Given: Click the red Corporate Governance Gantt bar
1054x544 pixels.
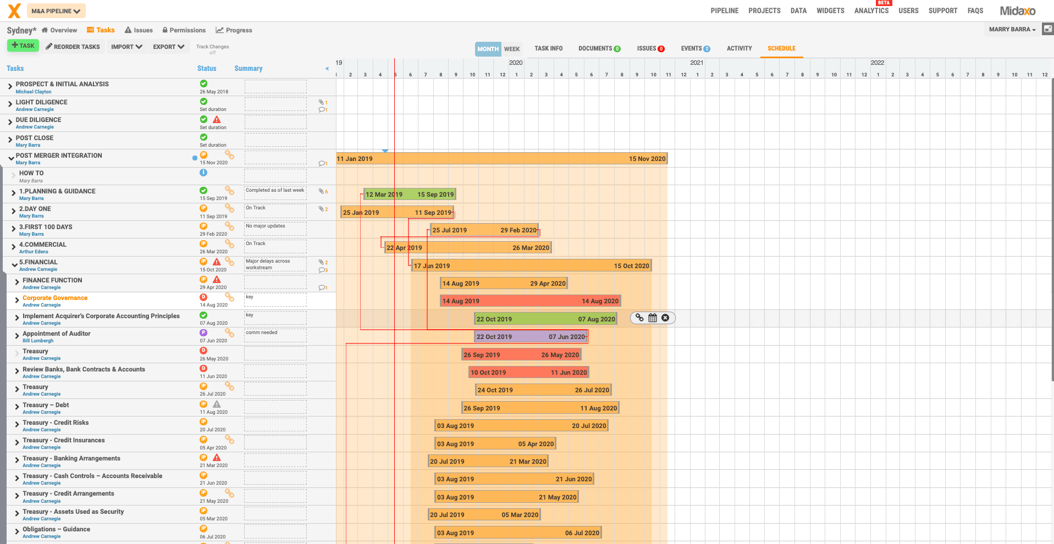Looking at the screenshot, I should tap(531, 301).
